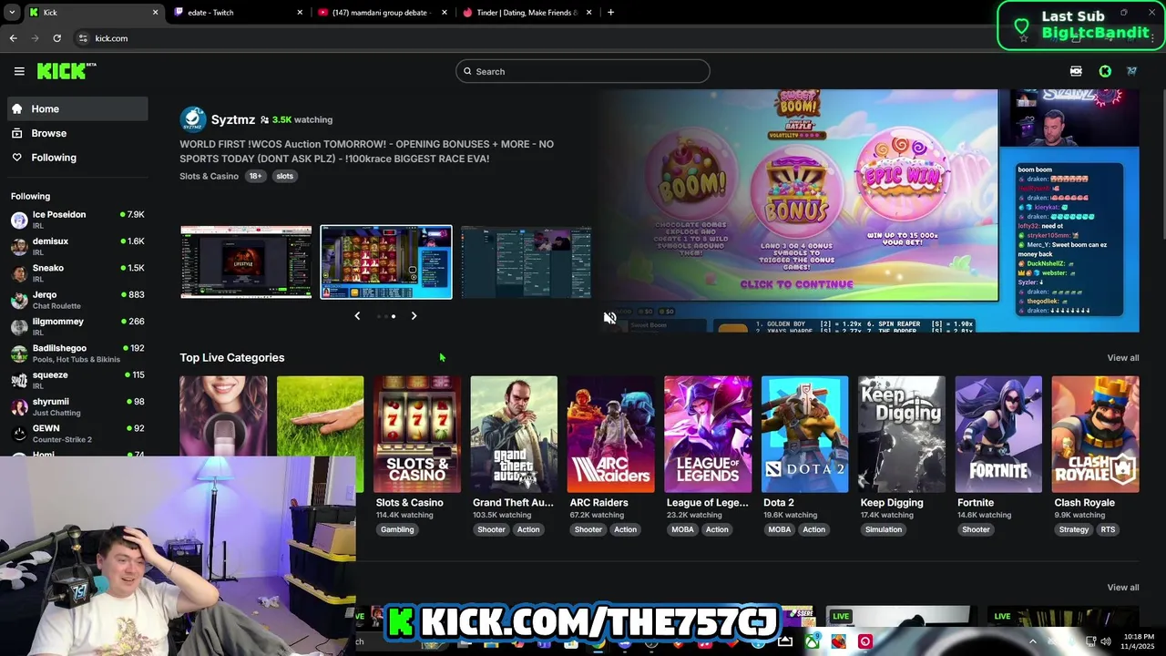1166x656 pixels.
Task: Open the Syztmz streamer name link
Action: pyautogui.click(x=233, y=119)
